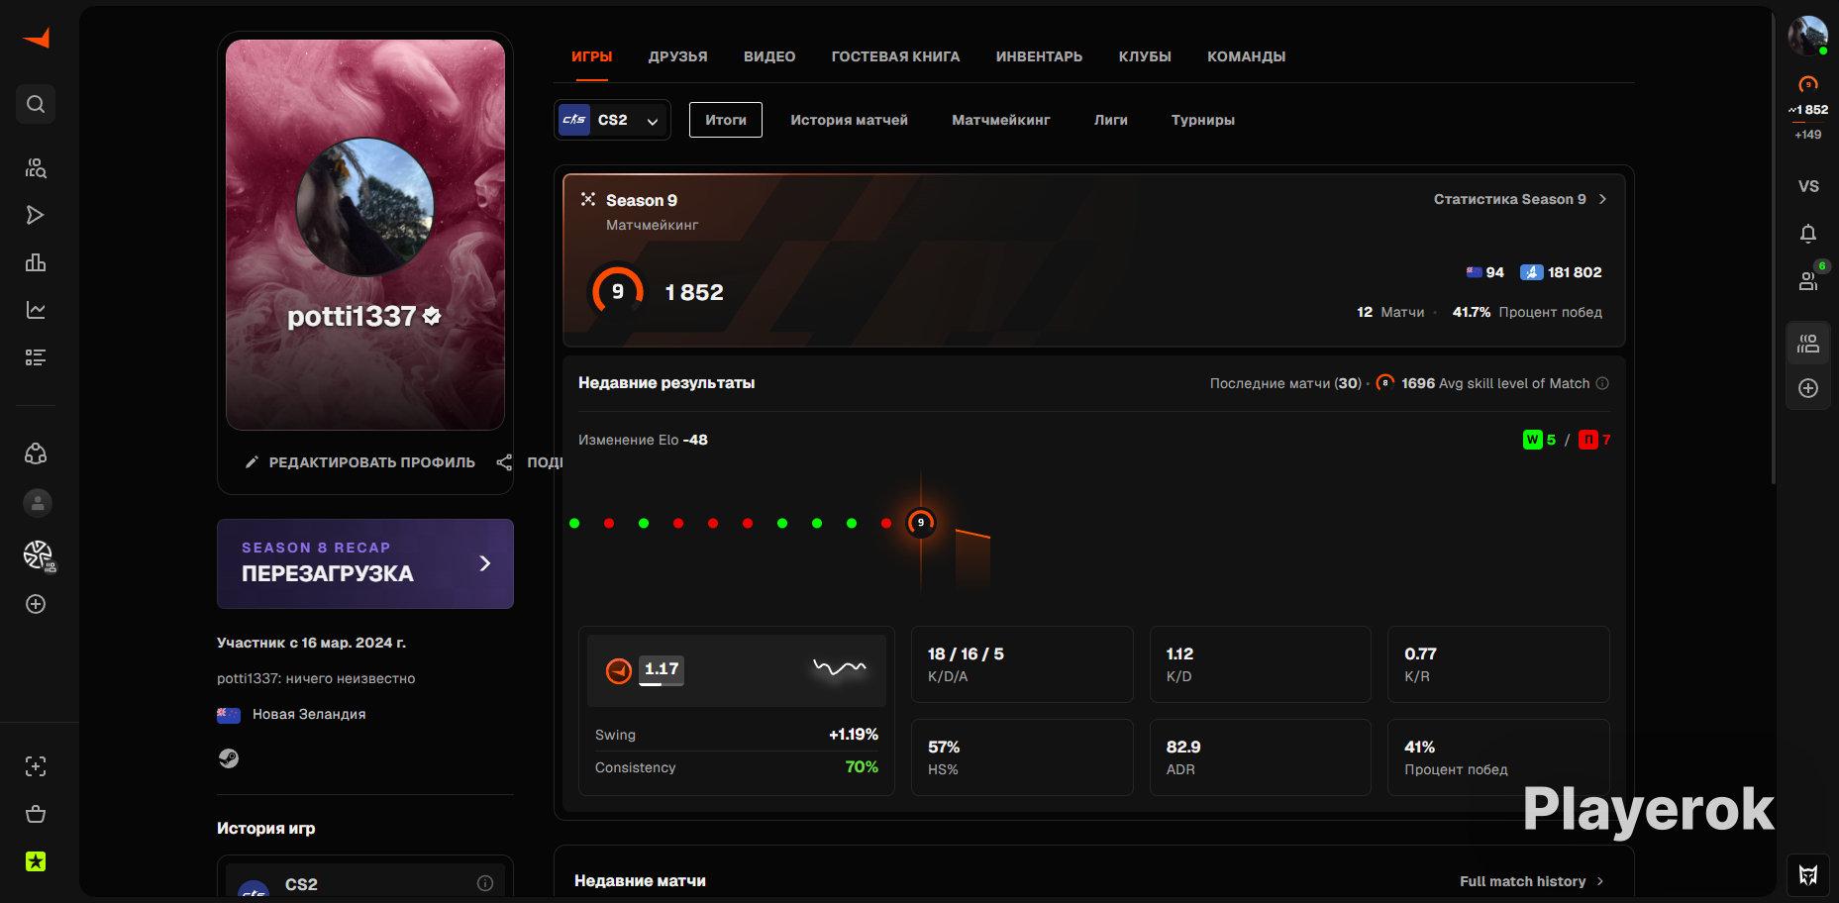Click info icon next to Avg skill level

click(x=1602, y=383)
